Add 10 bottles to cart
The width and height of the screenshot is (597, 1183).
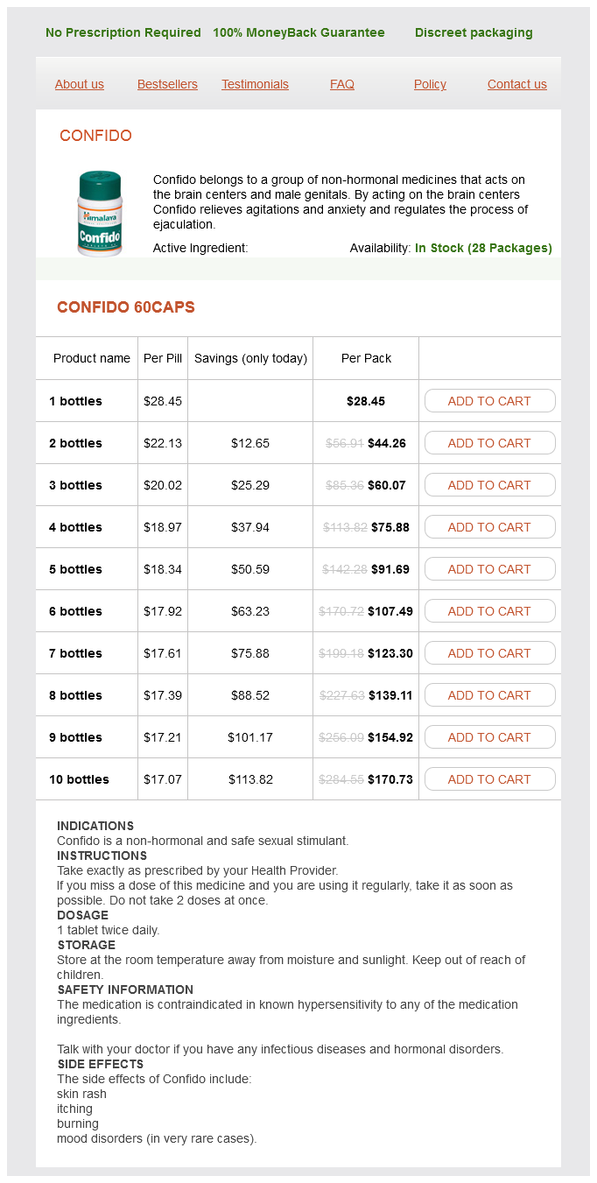click(489, 779)
